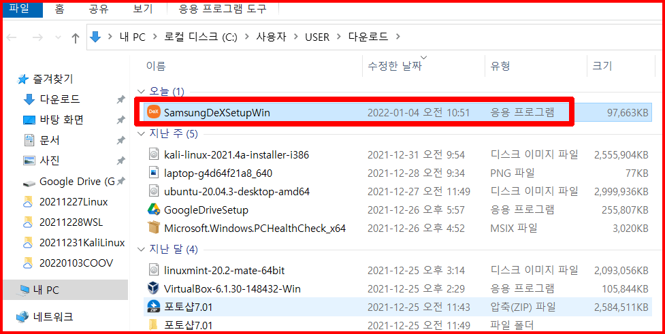
Task: Click the pin icon beside 문서
Action: coord(120,140)
